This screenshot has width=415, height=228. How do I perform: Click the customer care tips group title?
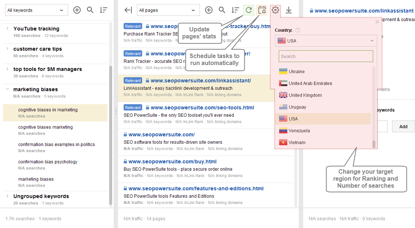(38, 49)
